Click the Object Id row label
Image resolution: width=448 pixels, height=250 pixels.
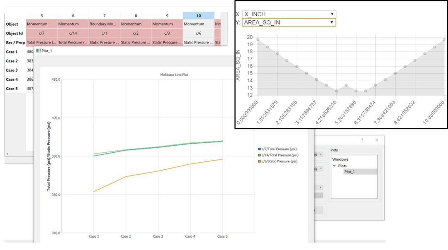14,34
